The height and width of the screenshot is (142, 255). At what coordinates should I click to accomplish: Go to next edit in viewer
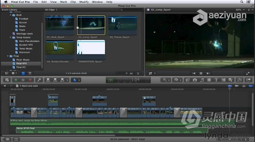(208, 73)
